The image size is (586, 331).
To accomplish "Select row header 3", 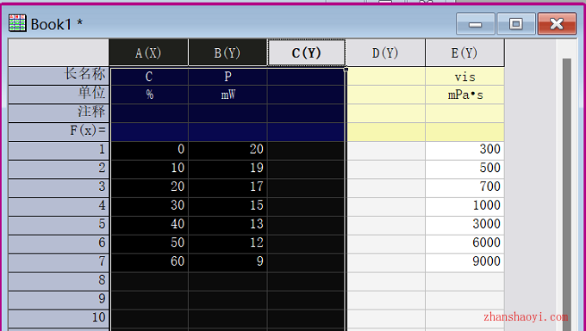I will pyautogui.click(x=59, y=188).
